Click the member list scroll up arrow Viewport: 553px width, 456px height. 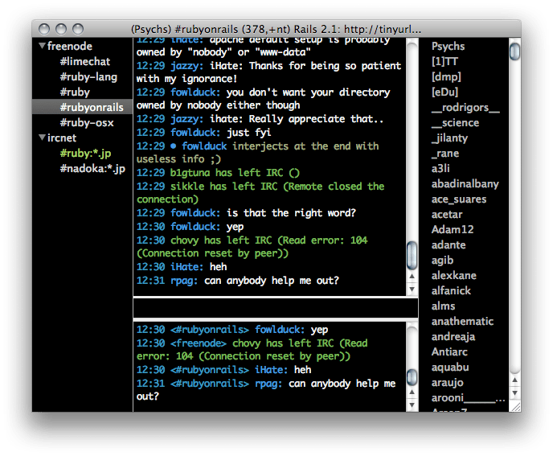514,380
